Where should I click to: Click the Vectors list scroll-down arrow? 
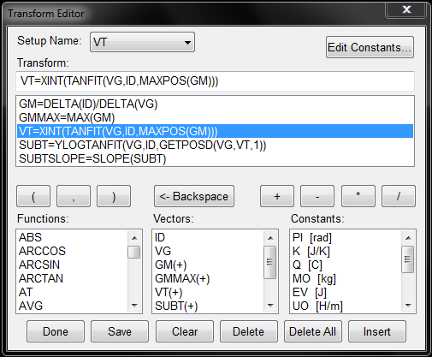click(270, 306)
